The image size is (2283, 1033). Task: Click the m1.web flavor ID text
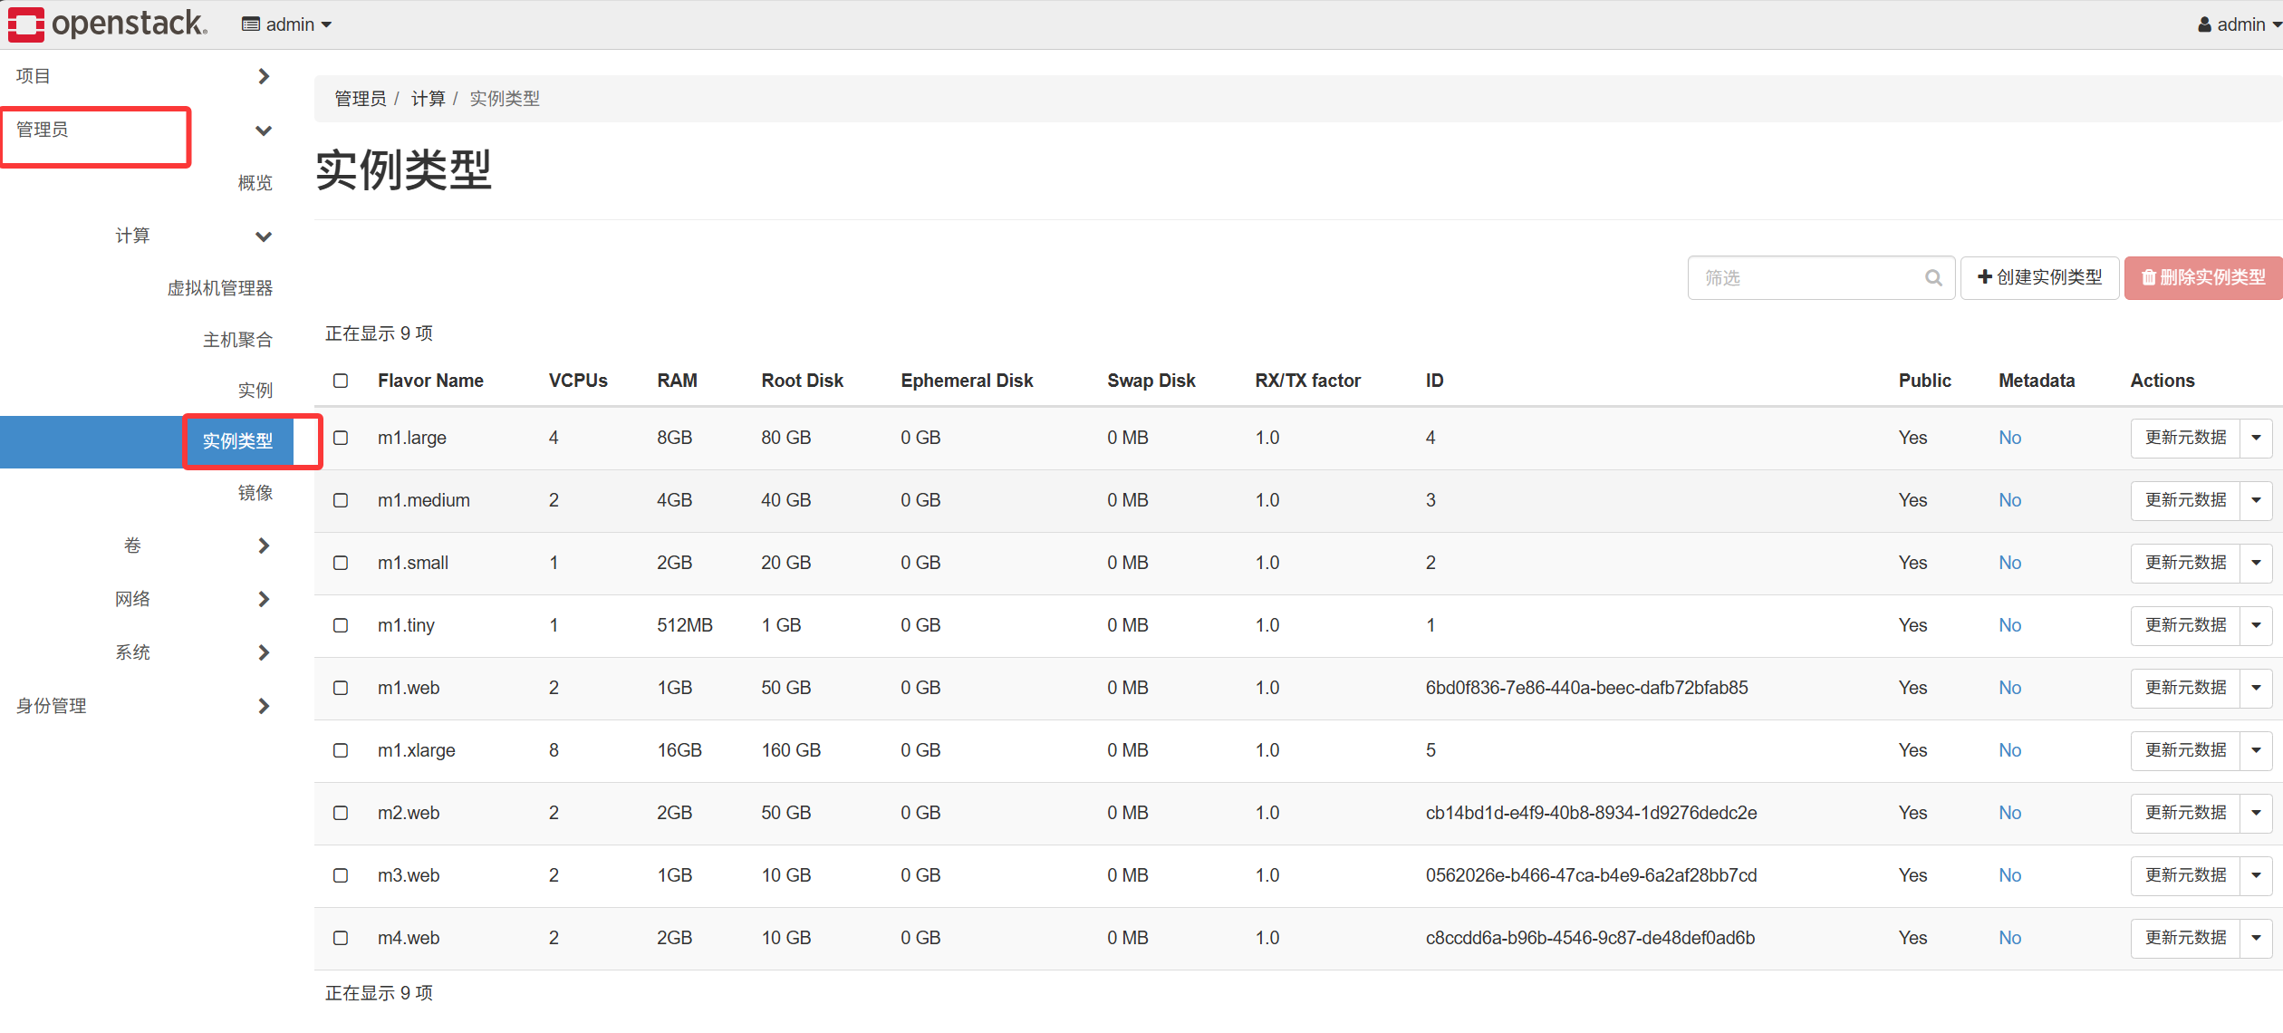tap(1587, 688)
